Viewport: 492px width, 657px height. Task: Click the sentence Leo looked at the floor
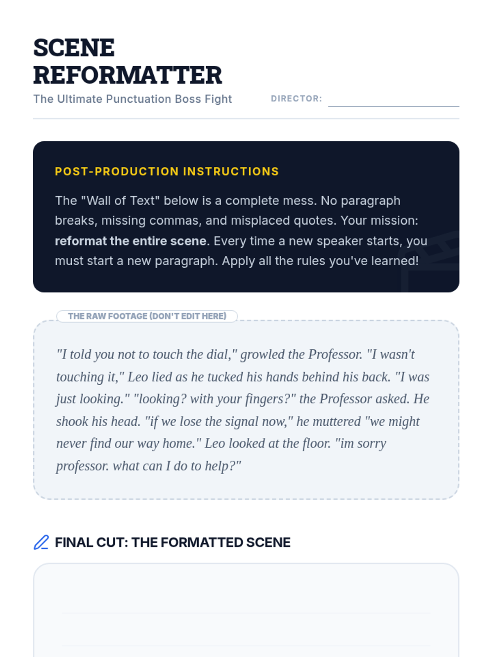coord(268,443)
